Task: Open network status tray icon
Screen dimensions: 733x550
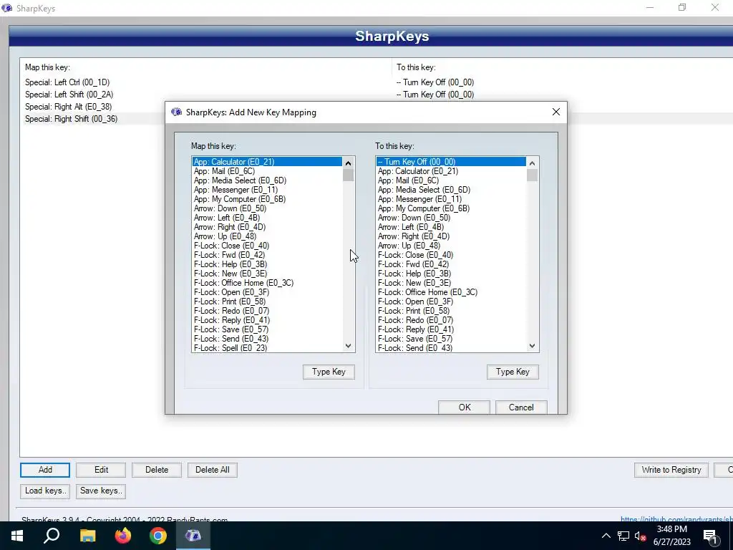Action: (x=623, y=536)
